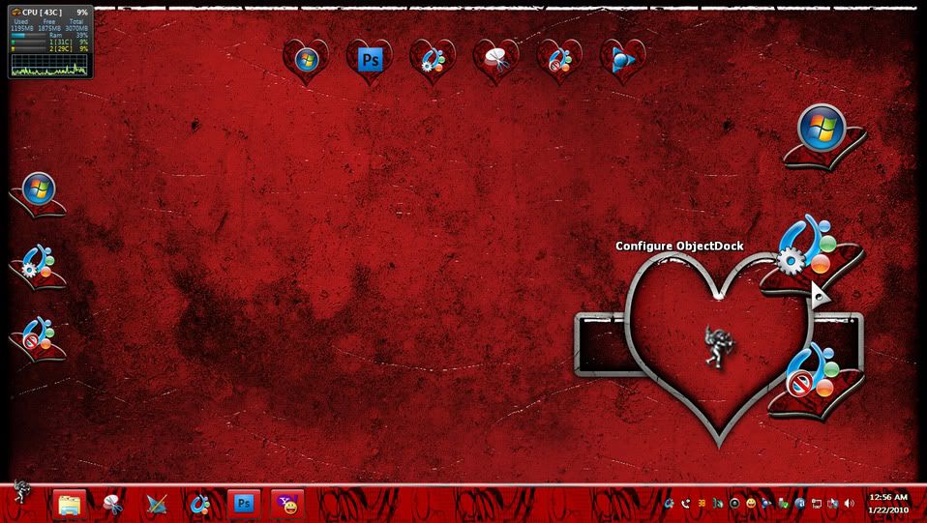The image size is (927, 523).
Task: Open Snipping Tool from the heart-shaped dock
Action: [x=496, y=60]
